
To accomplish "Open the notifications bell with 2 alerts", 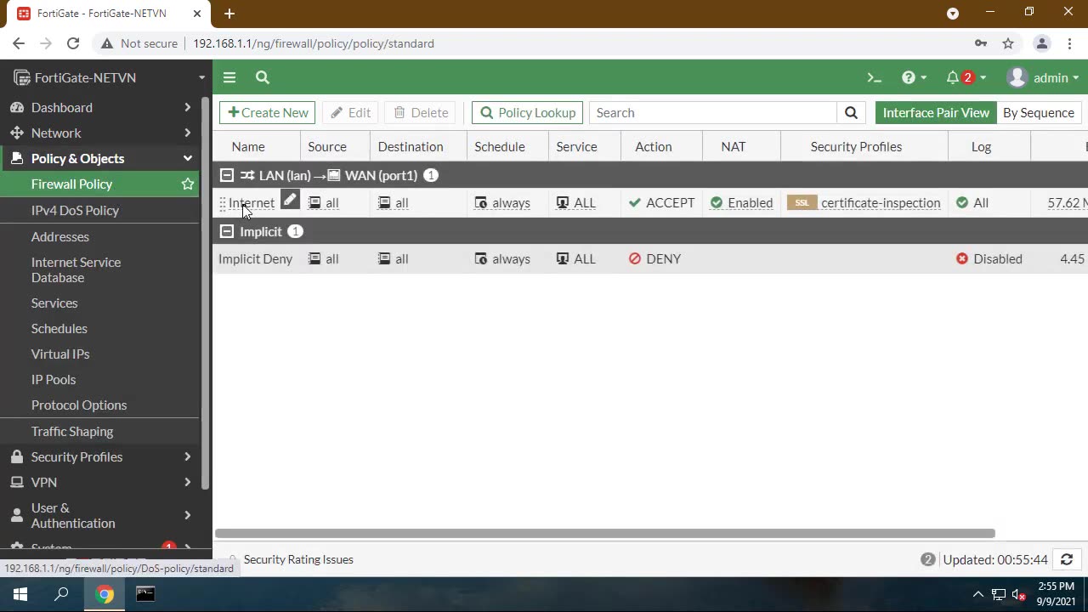I will coord(966,77).
